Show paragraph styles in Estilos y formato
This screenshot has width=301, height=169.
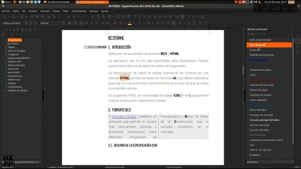(249, 34)
